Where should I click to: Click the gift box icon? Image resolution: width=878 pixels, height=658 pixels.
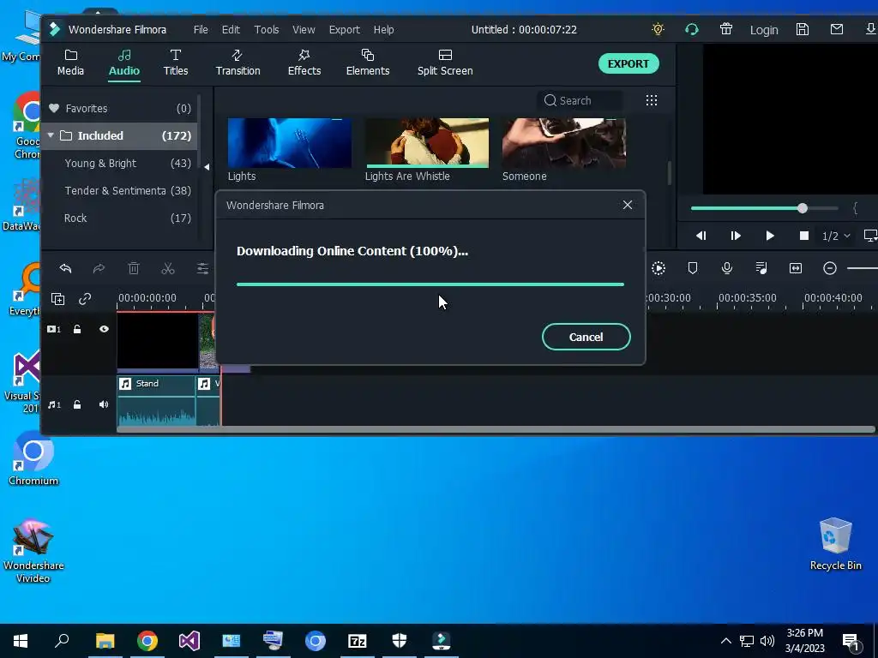click(726, 29)
